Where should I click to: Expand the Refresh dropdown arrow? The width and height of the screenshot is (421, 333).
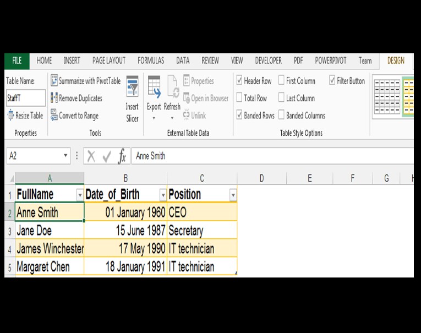pos(172,118)
